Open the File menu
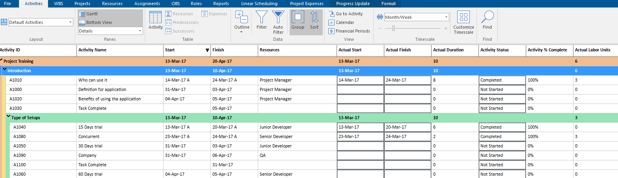Viewport: 618px width, 178px height. click(x=7, y=4)
